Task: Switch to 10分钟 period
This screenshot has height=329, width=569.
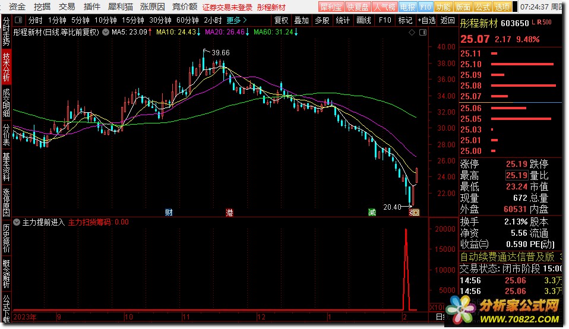Action: tap(106, 20)
